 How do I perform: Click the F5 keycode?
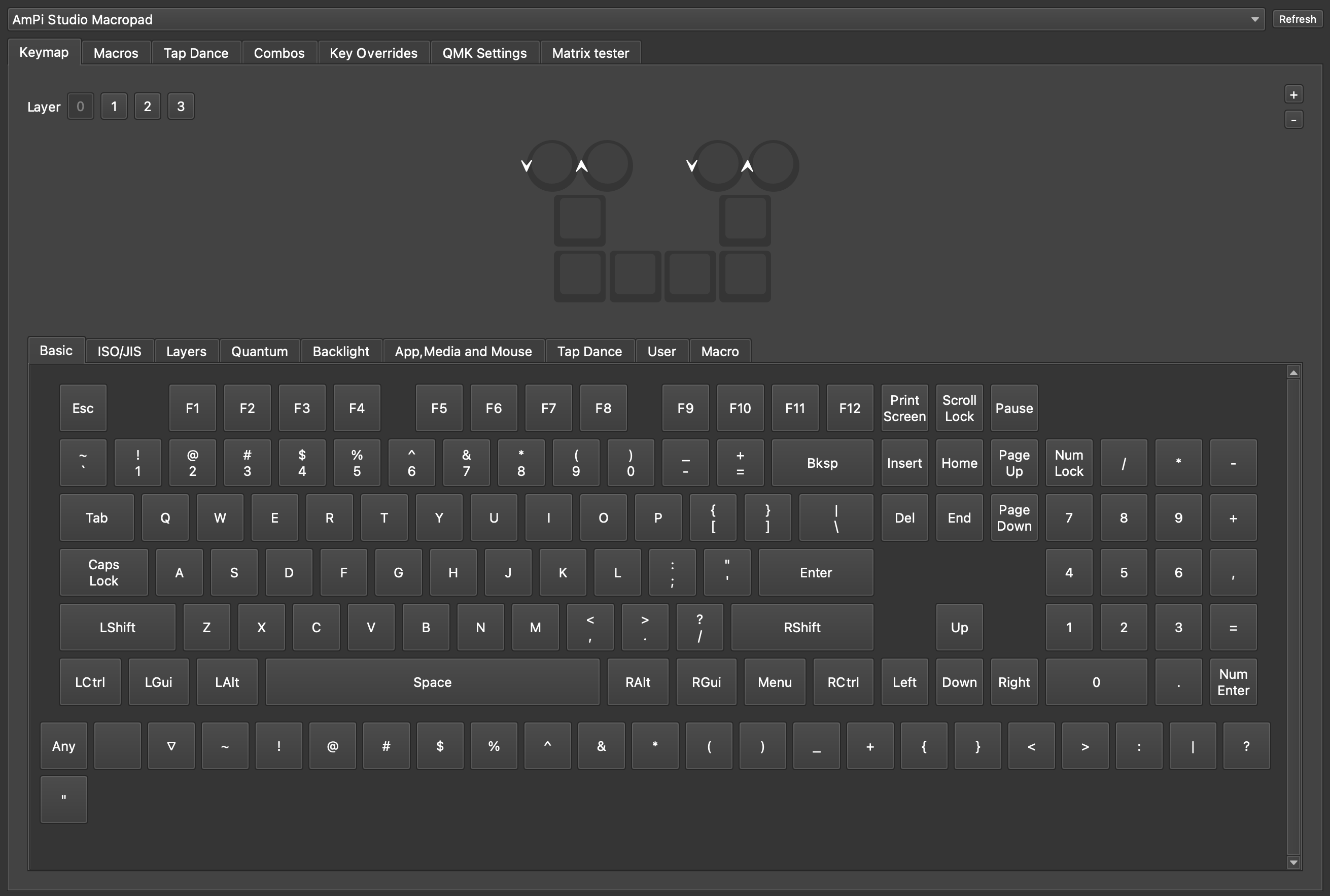click(439, 408)
